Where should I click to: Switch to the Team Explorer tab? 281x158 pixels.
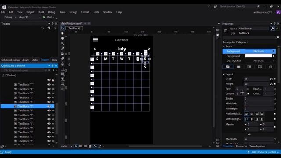point(257,146)
